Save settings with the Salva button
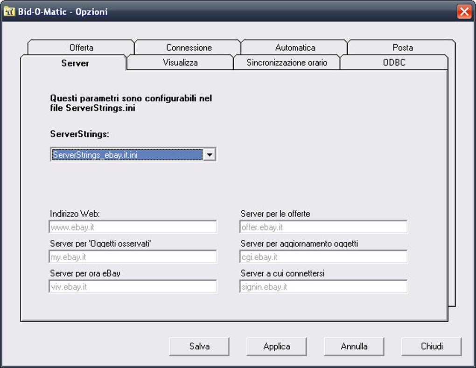The width and height of the screenshot is (476, 368). click(x=199, y=346)
